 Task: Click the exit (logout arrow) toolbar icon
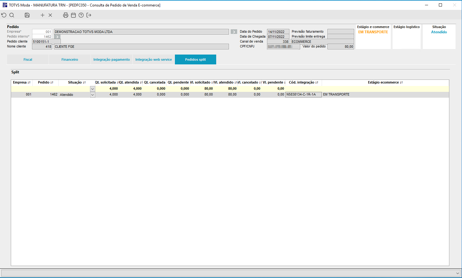point(89,15)
